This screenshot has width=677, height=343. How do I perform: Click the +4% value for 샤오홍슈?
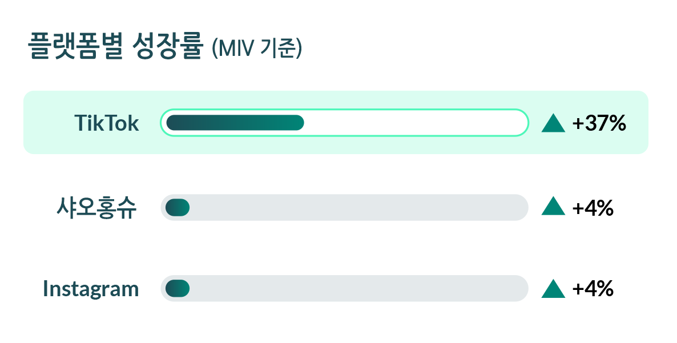tap(593, 208)
